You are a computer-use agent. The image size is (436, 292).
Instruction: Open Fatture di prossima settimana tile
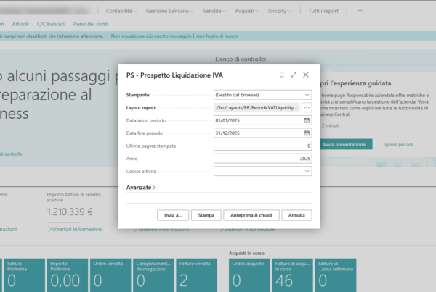click(x=336, y=275)
